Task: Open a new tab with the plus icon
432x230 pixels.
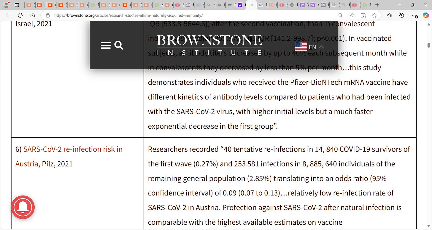Action: coord(377,5)
